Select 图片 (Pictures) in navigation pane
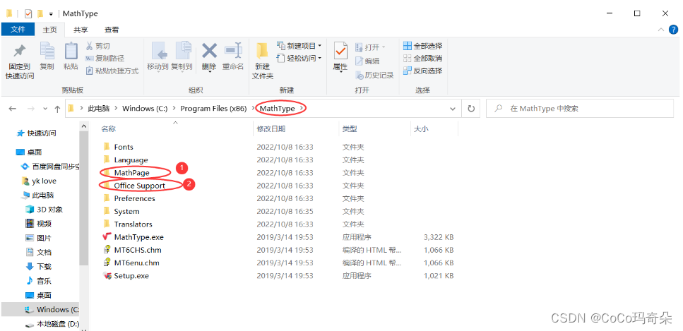Screen dimensions: 683x331 click(38, 239)
